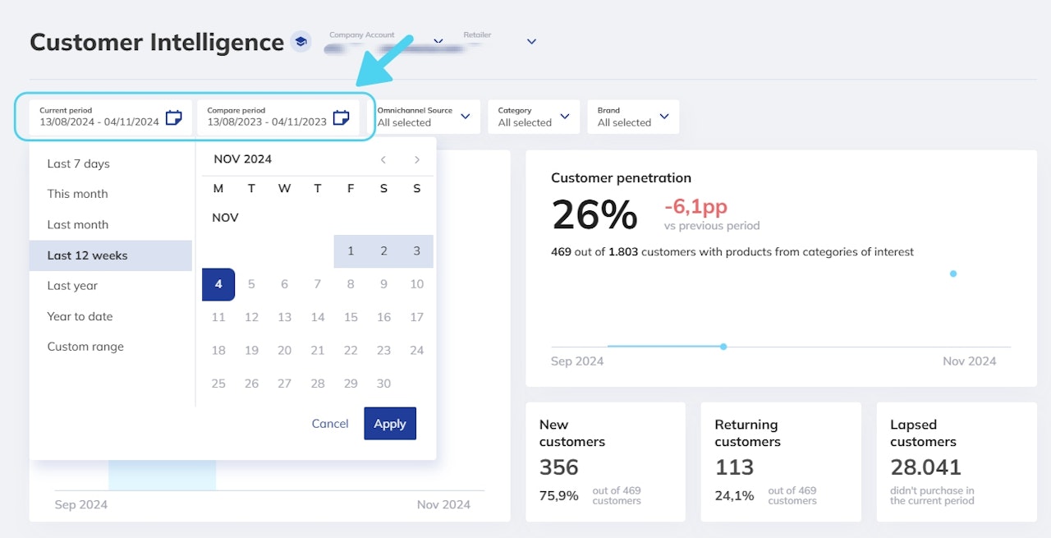Click the Nov 2024 penetration data point
Image resolution: width=1051 pixels, height=538 pixels.
pos(952,274)
